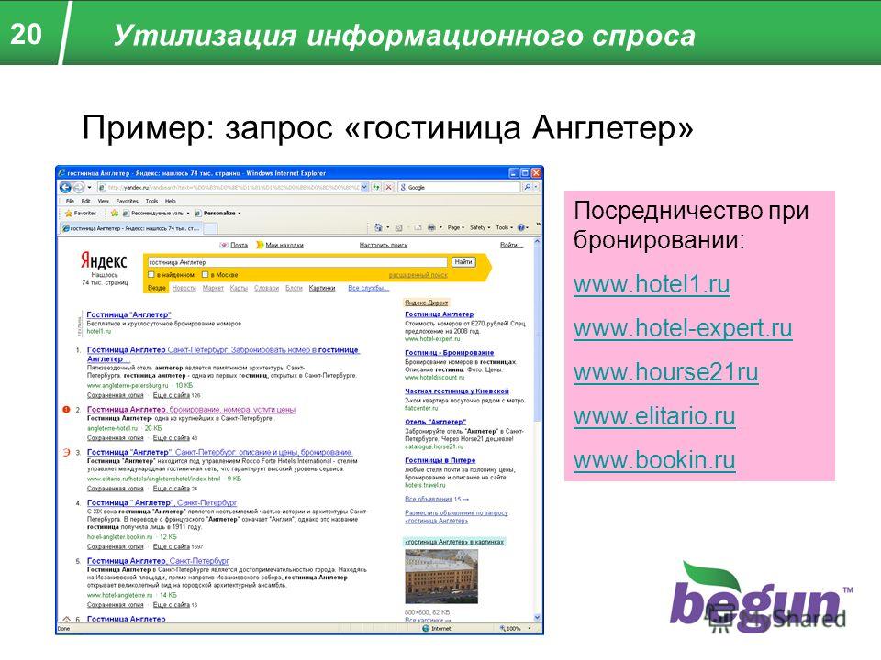Click the hotel building image thumbnail
The height and width of the screenshot is (660, 881).
[441, 577]
